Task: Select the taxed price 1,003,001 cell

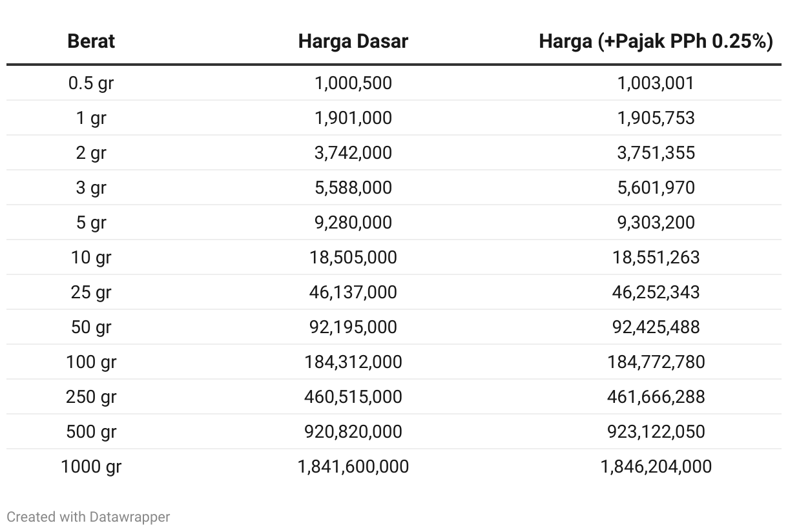Action: tap(656, 83)
